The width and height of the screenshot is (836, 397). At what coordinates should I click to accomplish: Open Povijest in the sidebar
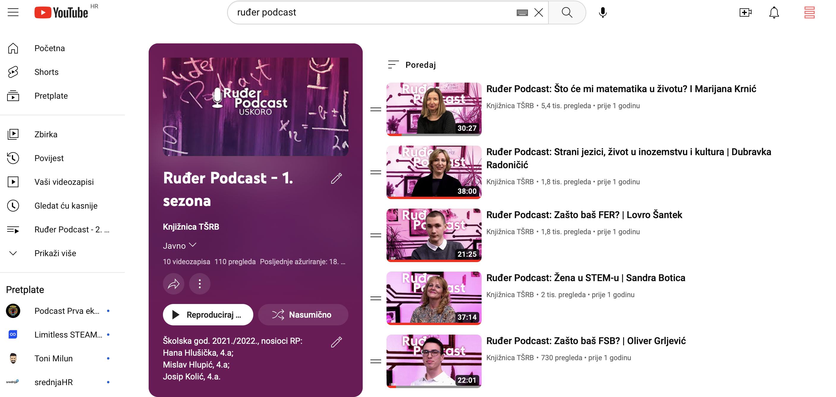[x=49, y=158]
